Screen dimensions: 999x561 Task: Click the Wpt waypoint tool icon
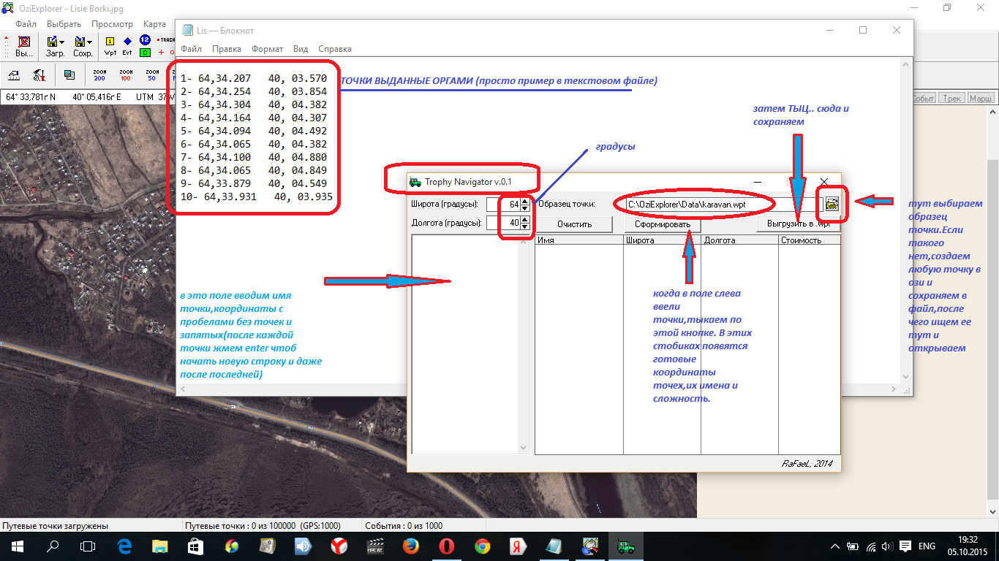pyautogui.click(x=110, y=45)
